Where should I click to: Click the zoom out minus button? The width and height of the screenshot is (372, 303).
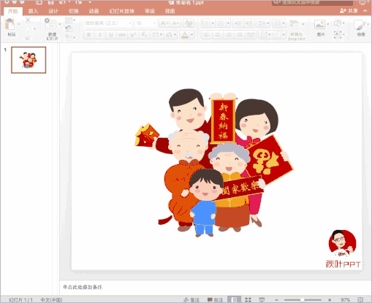point(276,300)
